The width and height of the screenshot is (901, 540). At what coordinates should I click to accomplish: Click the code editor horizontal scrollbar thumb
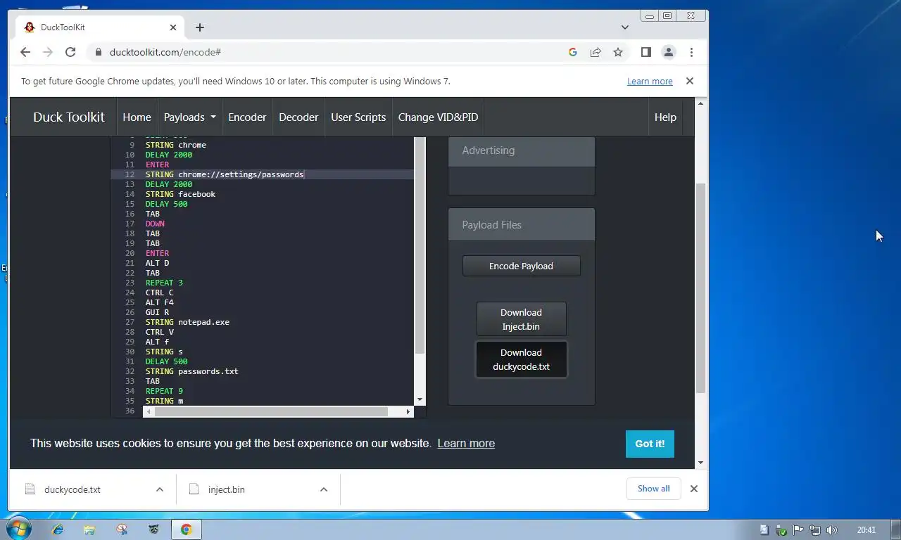tap(271, 411)
